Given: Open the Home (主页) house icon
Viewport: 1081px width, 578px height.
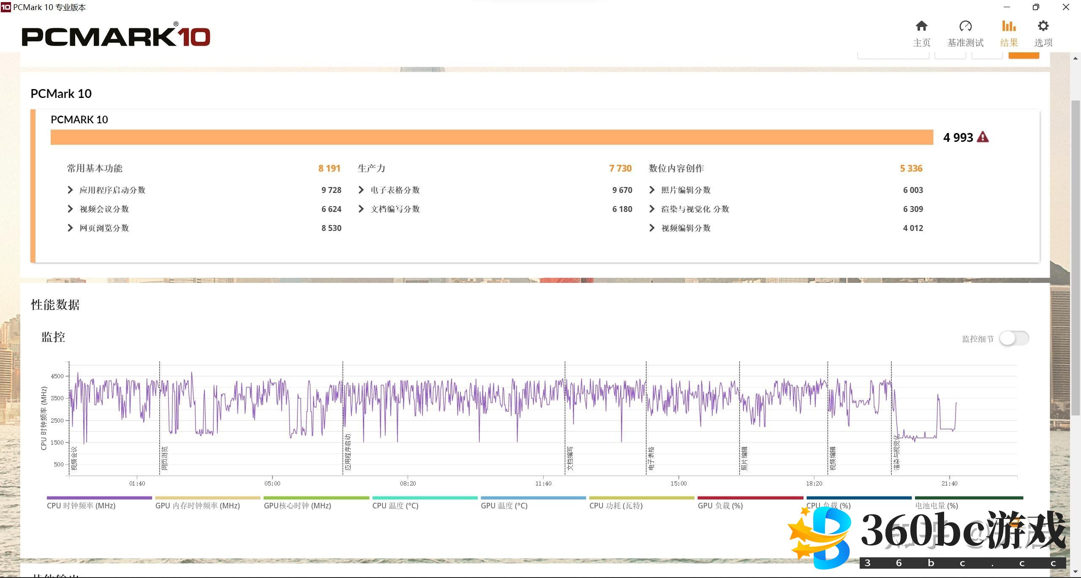Looking at the screenshot, I should (921, 27).
